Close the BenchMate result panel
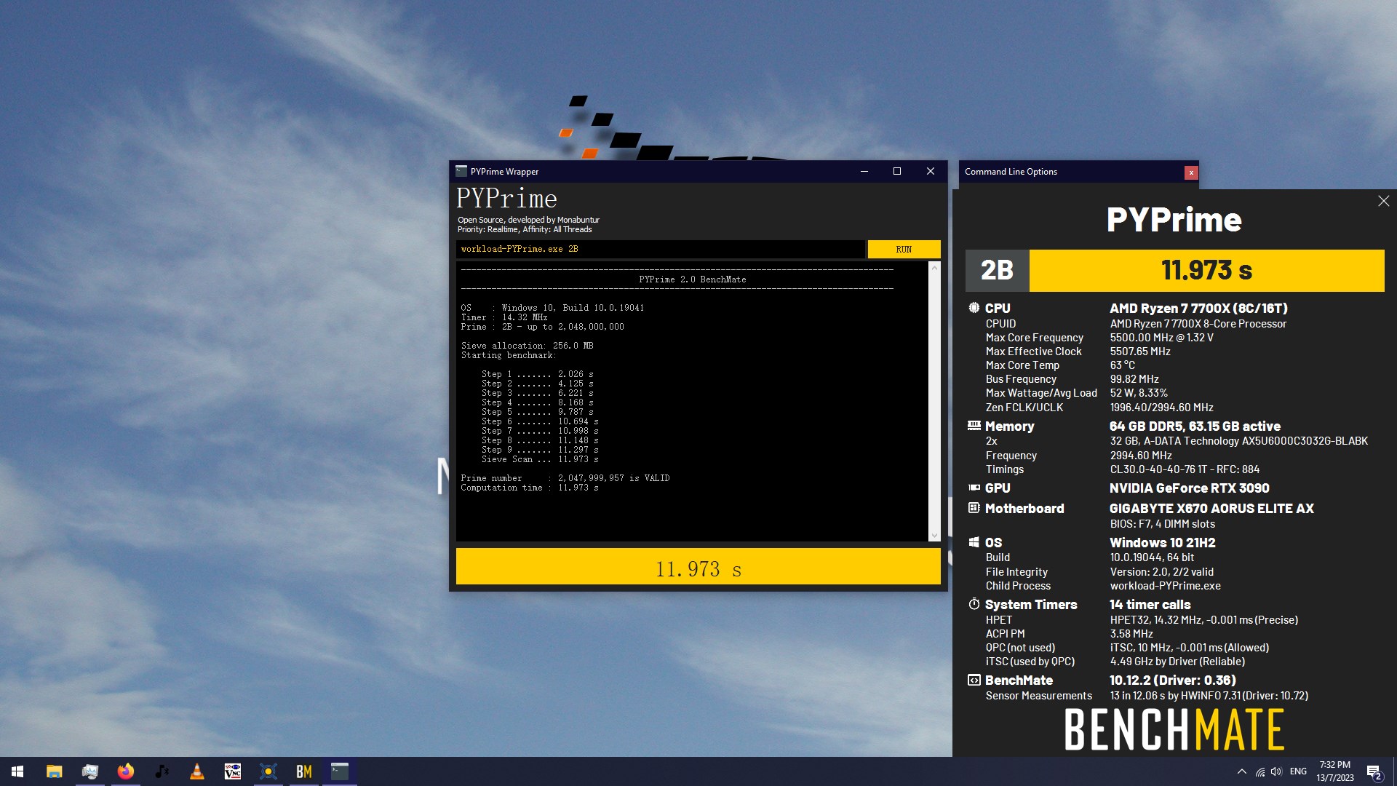This screenshot has width=1397, height=786. tap(1383, 201)
